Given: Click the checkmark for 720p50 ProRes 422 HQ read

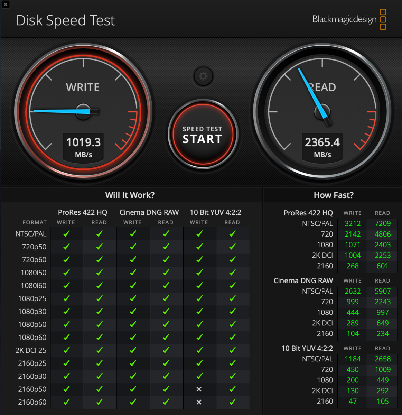Looking at the screenshot, I should point(100,247).
